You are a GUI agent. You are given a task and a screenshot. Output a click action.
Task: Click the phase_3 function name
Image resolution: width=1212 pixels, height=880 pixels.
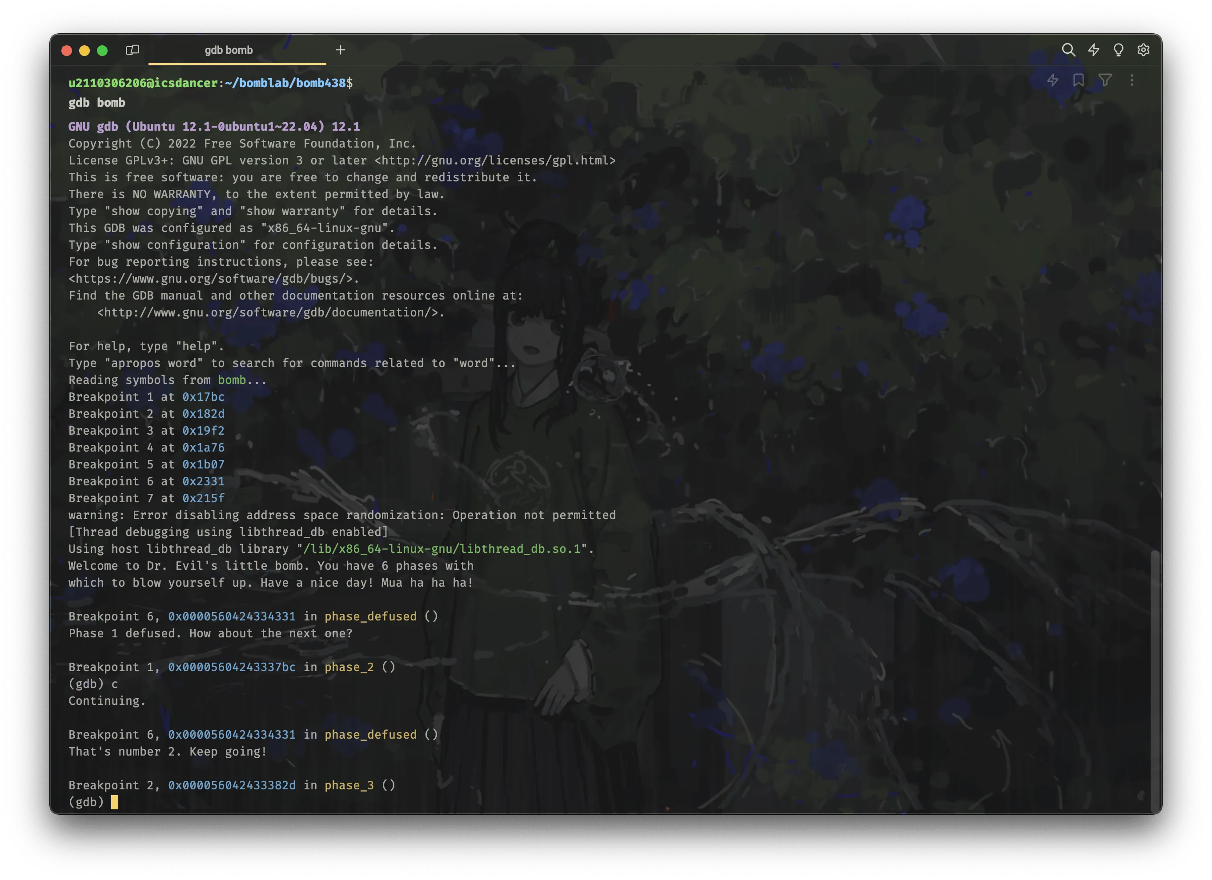[x=349, y=785]
